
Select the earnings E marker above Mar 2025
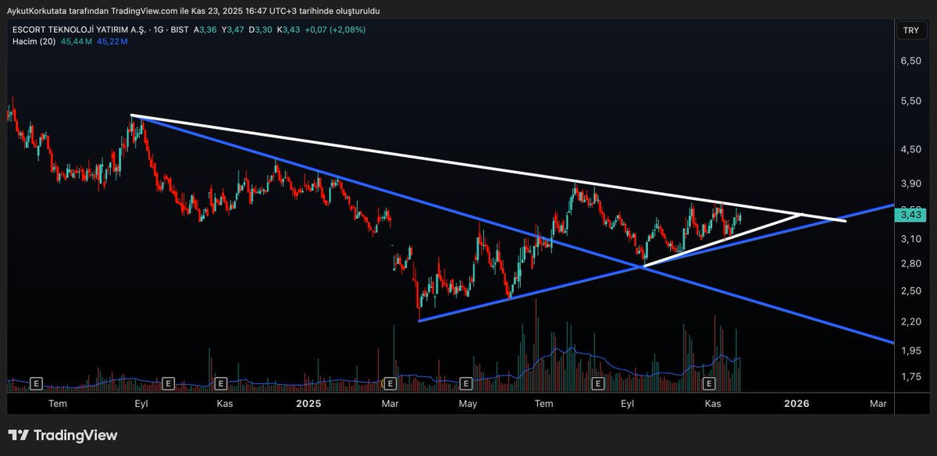[x=390, y=383]
